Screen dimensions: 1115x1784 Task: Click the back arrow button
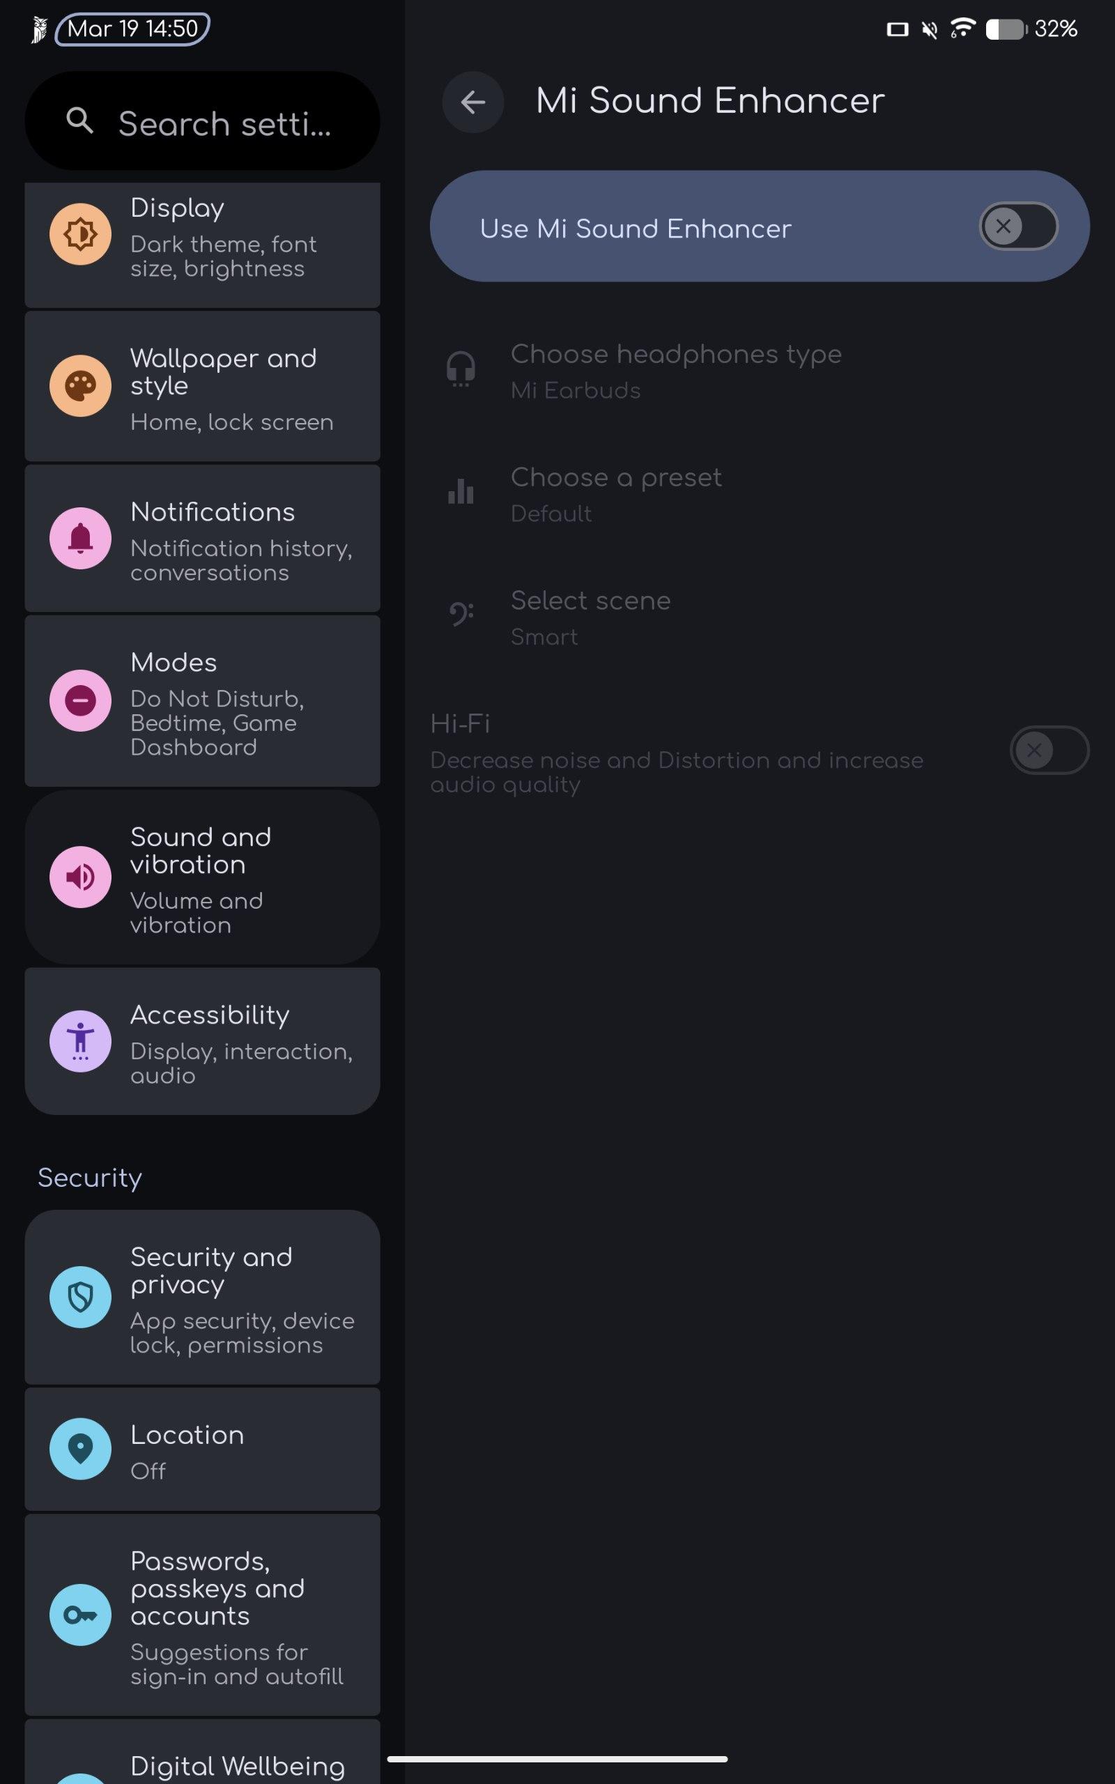(x=472, y=102)
